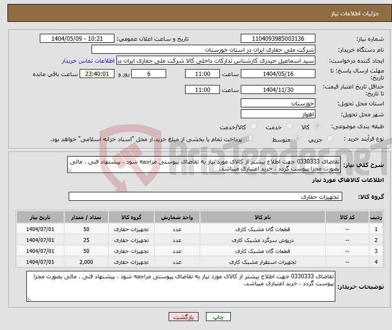Toggle the Islamic treasury payment checkbox
The image size is (392, 330).
[249, 138]
